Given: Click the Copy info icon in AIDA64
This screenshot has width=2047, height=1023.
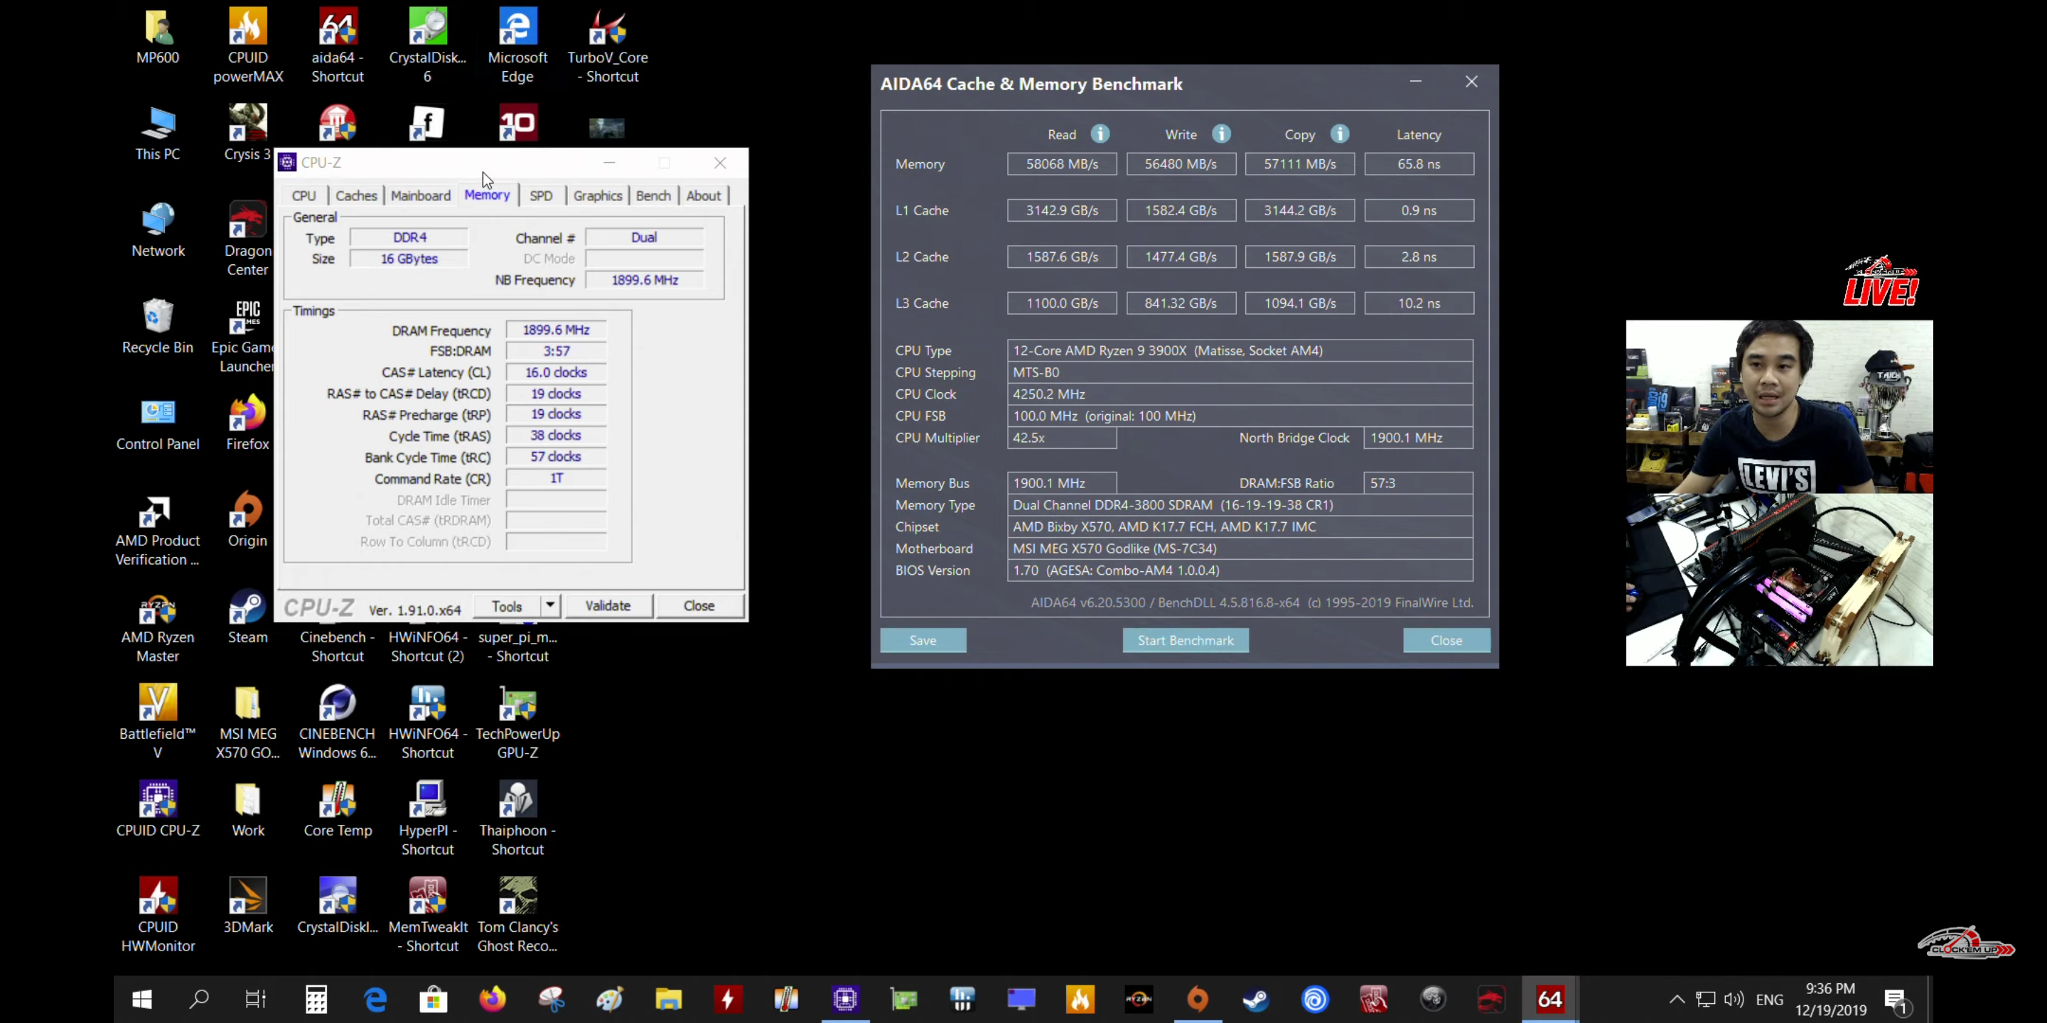Looking at the screenshot, I should pyautogui.click(x=1340, y=134).
